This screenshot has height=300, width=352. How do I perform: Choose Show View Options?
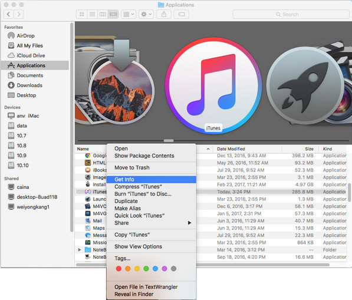(x=152, y=246)
